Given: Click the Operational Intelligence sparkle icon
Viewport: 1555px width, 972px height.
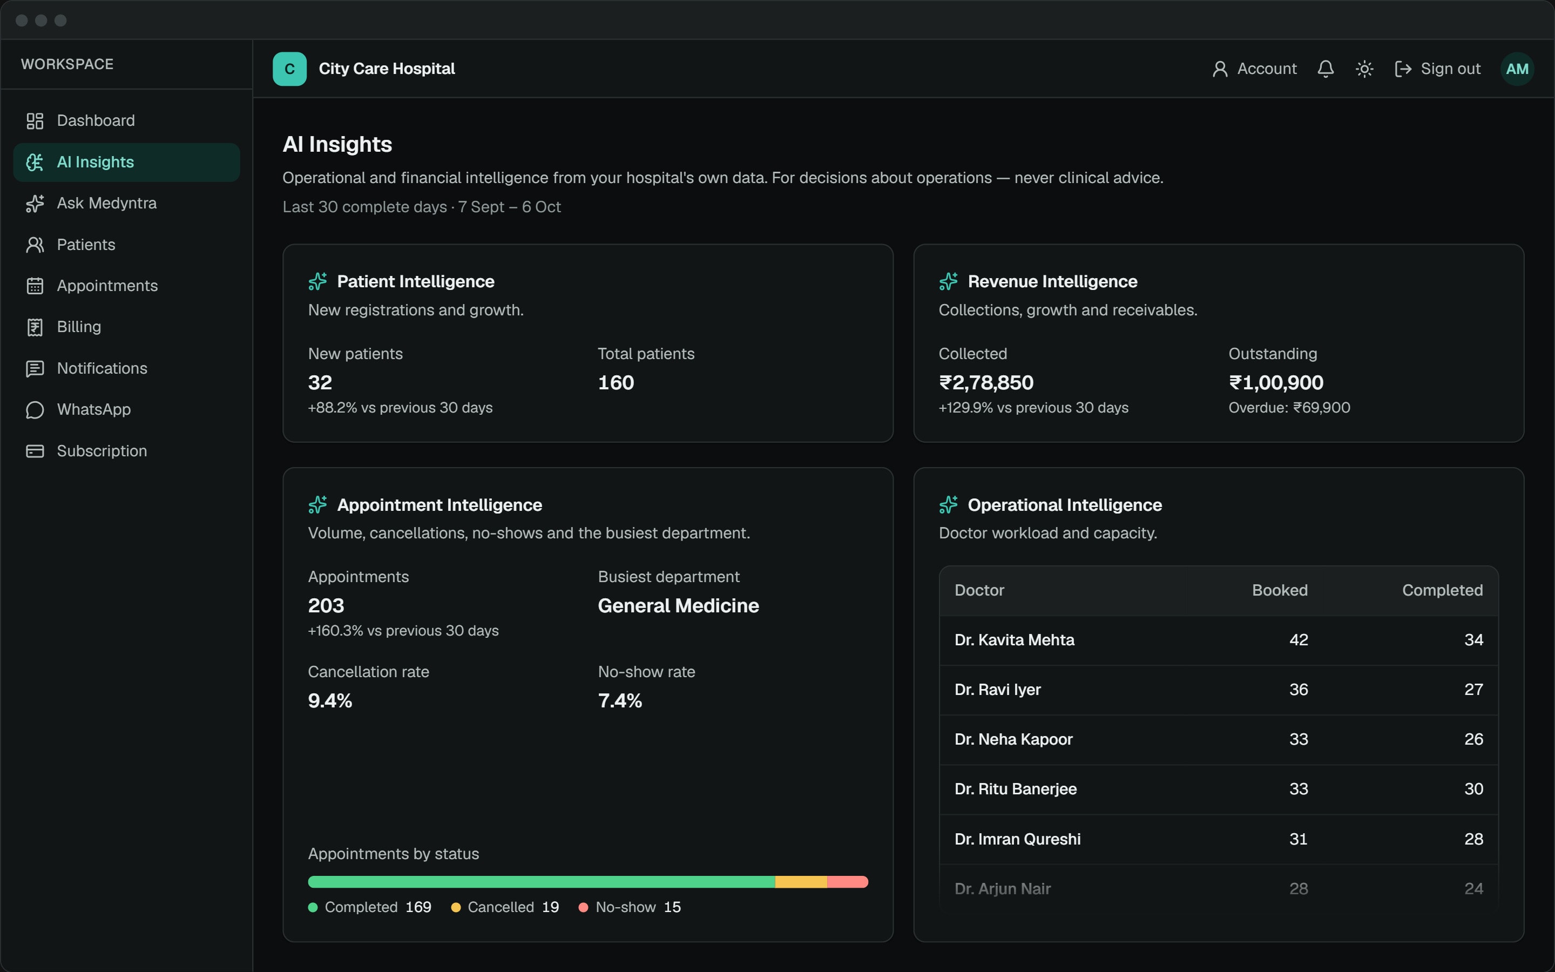Looking at the screenshot, I should pyautogui.click(x=949, y=505).
